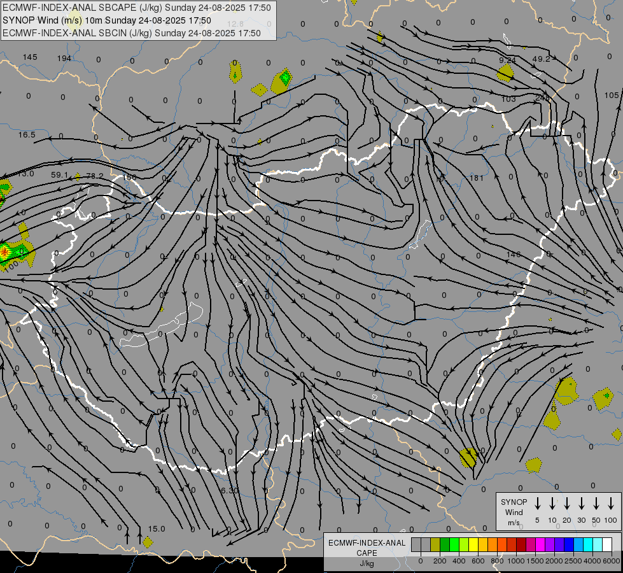Click the 'SYNOP' label in wind legend
This screenshot has height=573, width=623.
tap(514, 502)
